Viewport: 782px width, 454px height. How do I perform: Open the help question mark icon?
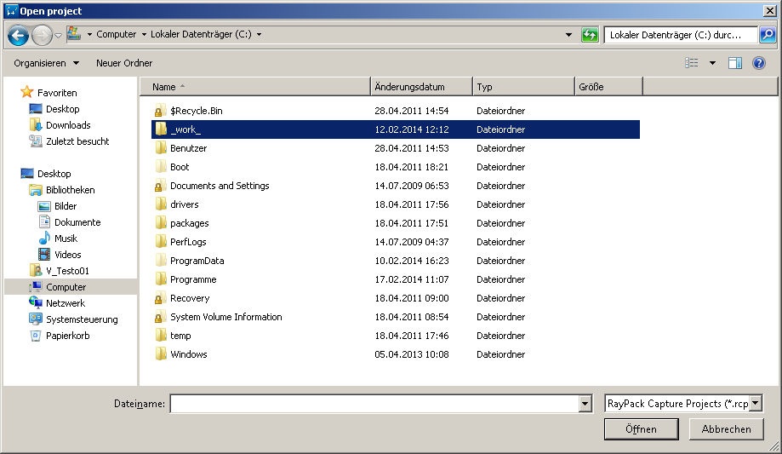click(x=758, y=63)
